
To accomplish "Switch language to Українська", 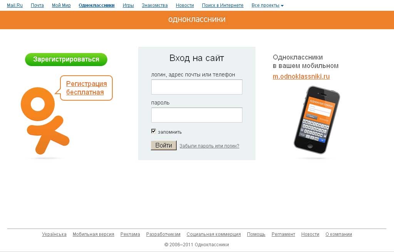I will point(54,234).
